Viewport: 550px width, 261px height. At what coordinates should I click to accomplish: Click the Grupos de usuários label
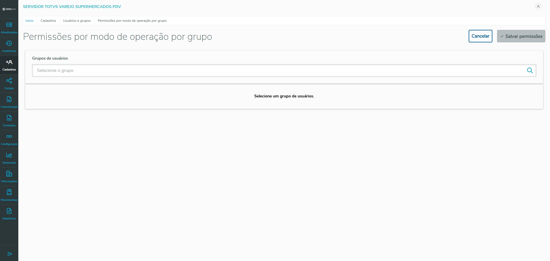(50, 58)
